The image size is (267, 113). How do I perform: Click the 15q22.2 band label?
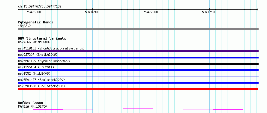[24, 26]
